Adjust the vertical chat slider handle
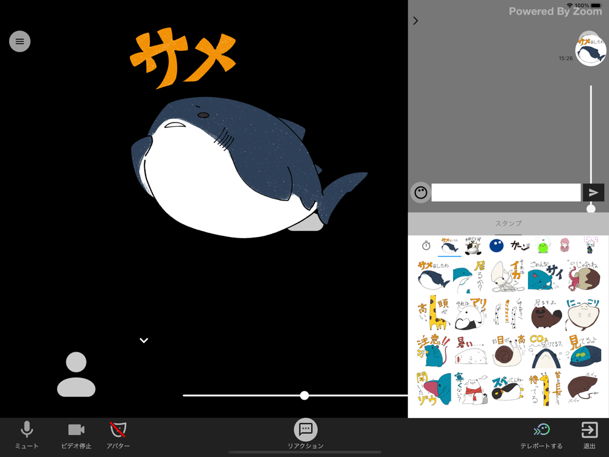Viewport: 609px width, 457px height. click(x=591, y=208)
